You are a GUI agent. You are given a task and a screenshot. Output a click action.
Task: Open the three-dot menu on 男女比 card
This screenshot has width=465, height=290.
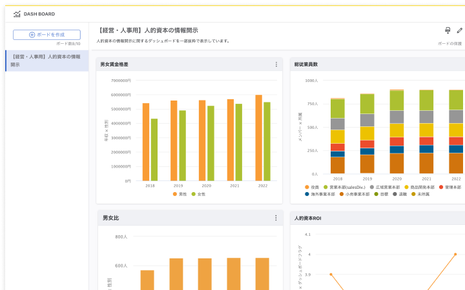point(276,218)
